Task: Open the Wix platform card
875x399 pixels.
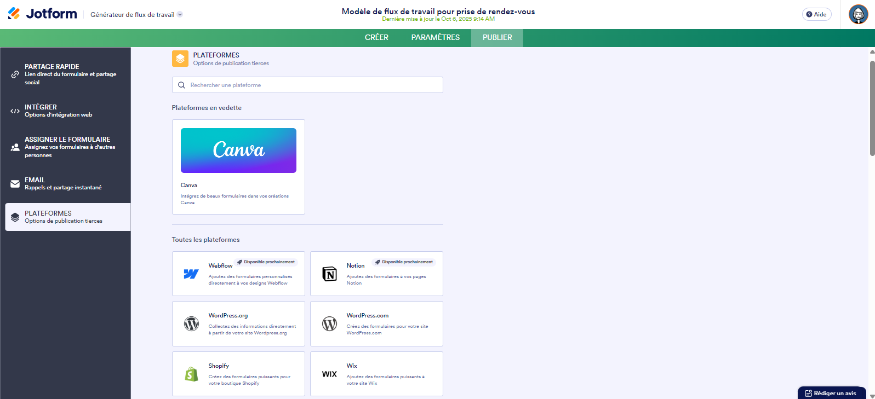Action: click(376, 374)
